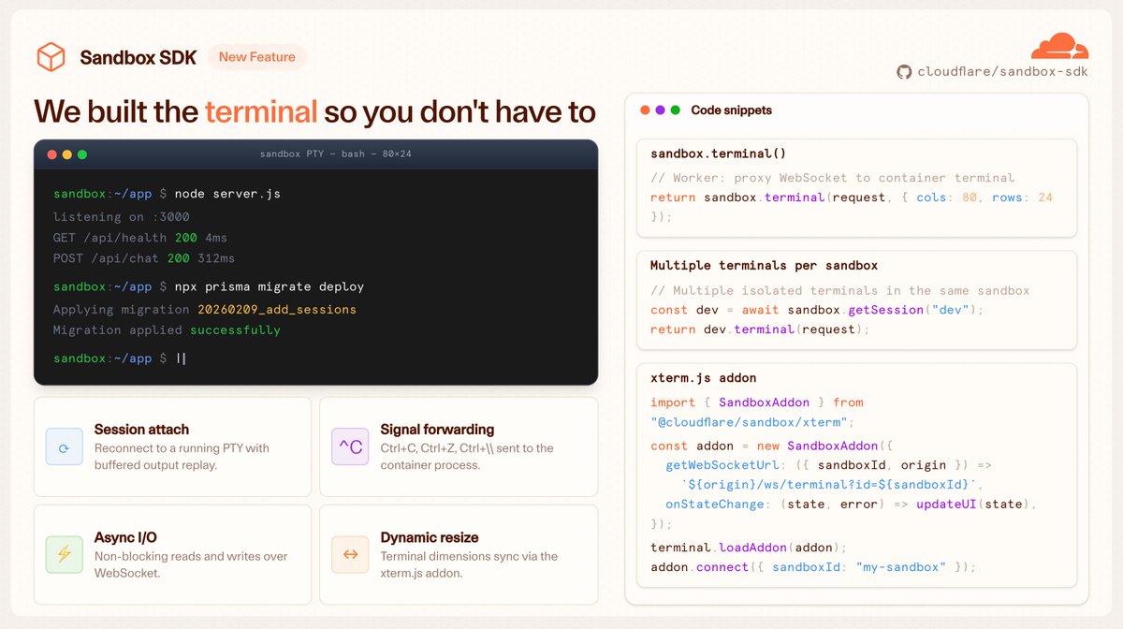1123x629 pixels.
Task: Click Reconnect to a running PTY description
Action: 182,456
